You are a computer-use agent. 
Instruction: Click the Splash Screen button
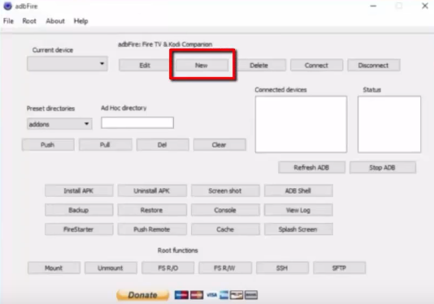coord(298,229)
